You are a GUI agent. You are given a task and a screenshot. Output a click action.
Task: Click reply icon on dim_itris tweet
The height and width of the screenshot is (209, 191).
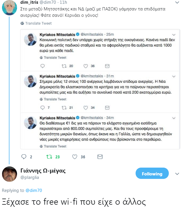coord(24,157)
